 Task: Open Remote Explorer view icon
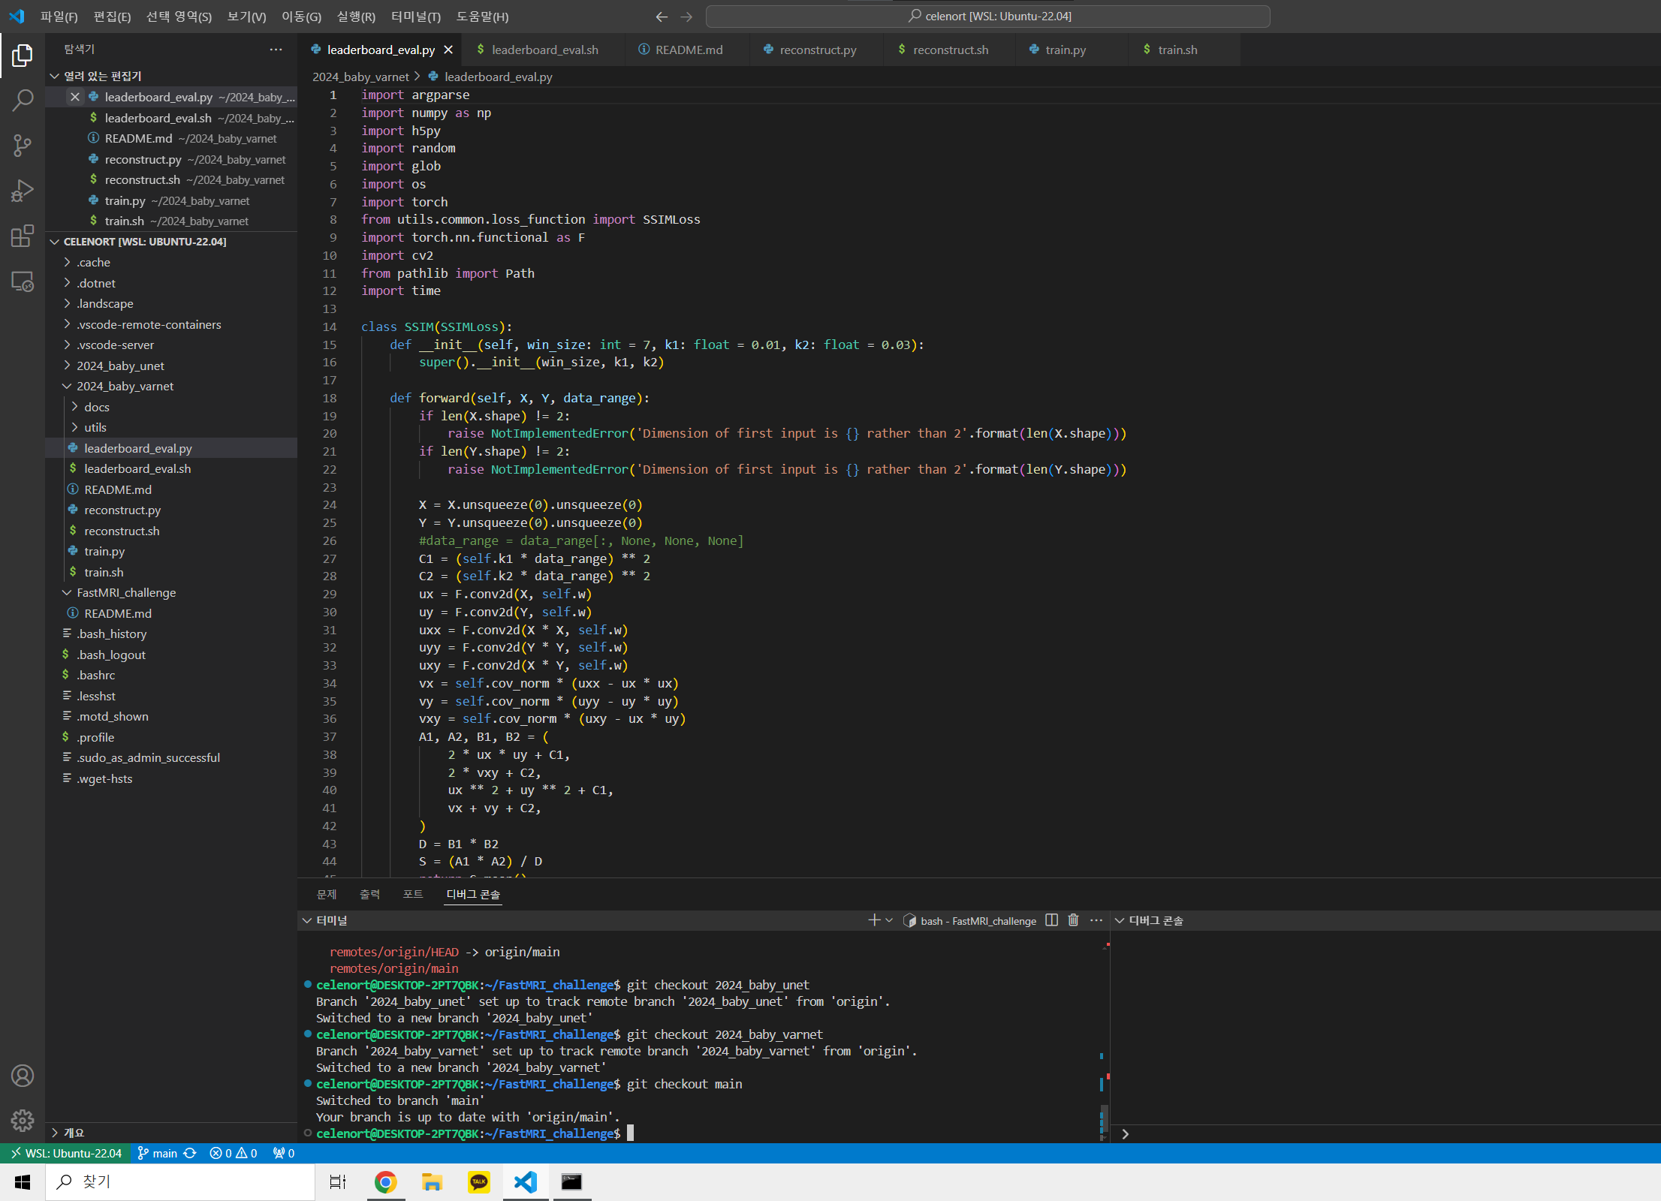pos(23,281)
